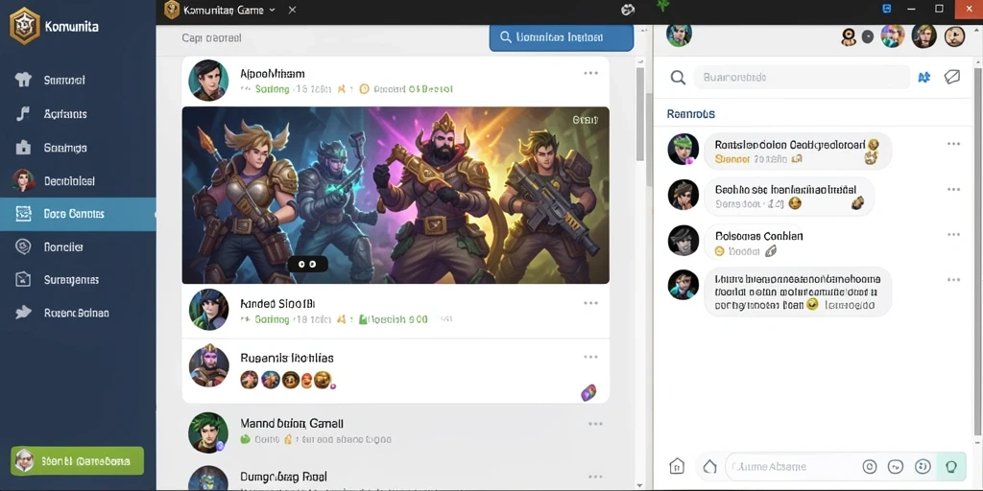Open the options menu on the AlpoeMiham post
This screenshot has height=491, width=983.
590,73
